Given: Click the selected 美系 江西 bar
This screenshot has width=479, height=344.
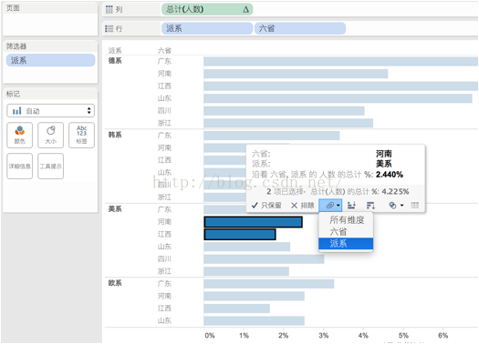Looking at the screenshot, I should tap(240, 234).
